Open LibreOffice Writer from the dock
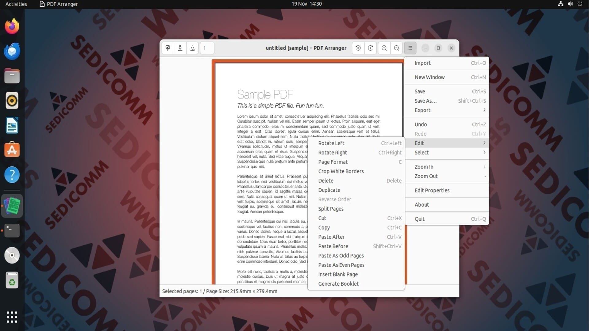Viewport: 589px width, 331px height. (x=12, y=125)
